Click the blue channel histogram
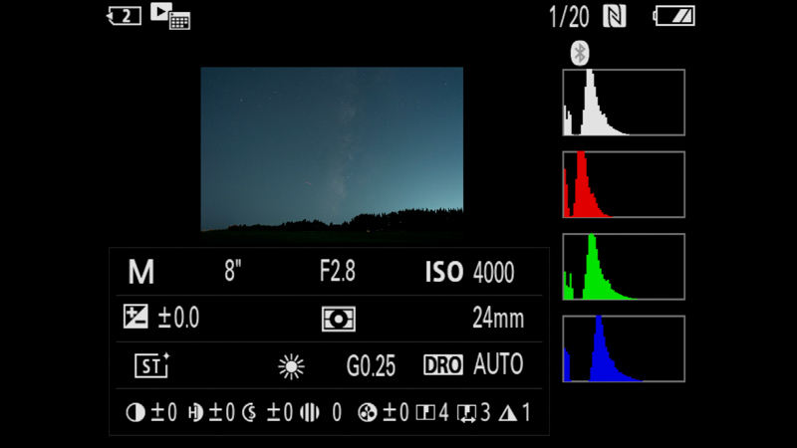This screenshot has height=448, width=797. 624,348
